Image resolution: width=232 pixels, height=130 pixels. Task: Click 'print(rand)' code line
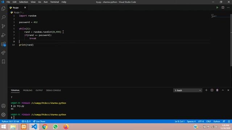26,45
